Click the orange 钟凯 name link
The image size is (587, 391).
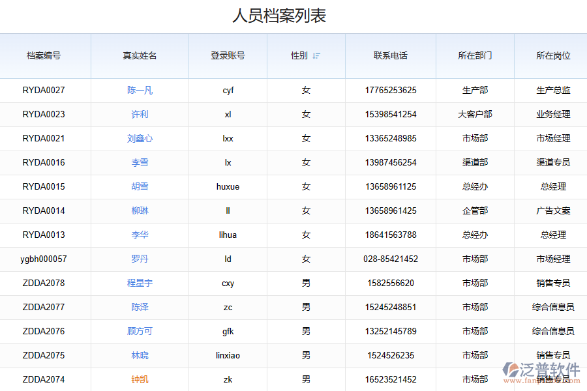point(140,380)
